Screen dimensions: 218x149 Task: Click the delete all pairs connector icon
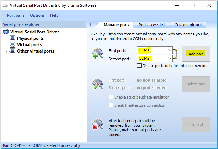[97, 124]
